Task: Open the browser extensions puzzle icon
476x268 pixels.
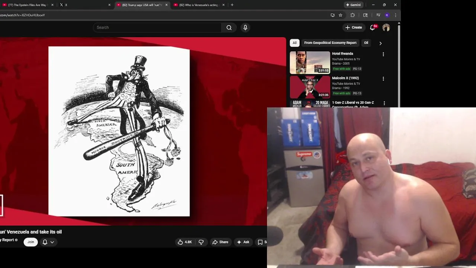Action: click(353, 15)
